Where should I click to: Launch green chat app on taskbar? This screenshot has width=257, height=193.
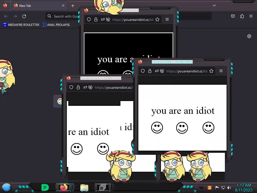click(45, 187)
